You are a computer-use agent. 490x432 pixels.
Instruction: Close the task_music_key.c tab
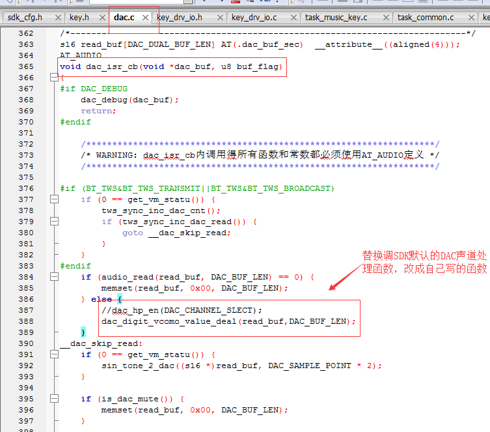tap(386, 18)
